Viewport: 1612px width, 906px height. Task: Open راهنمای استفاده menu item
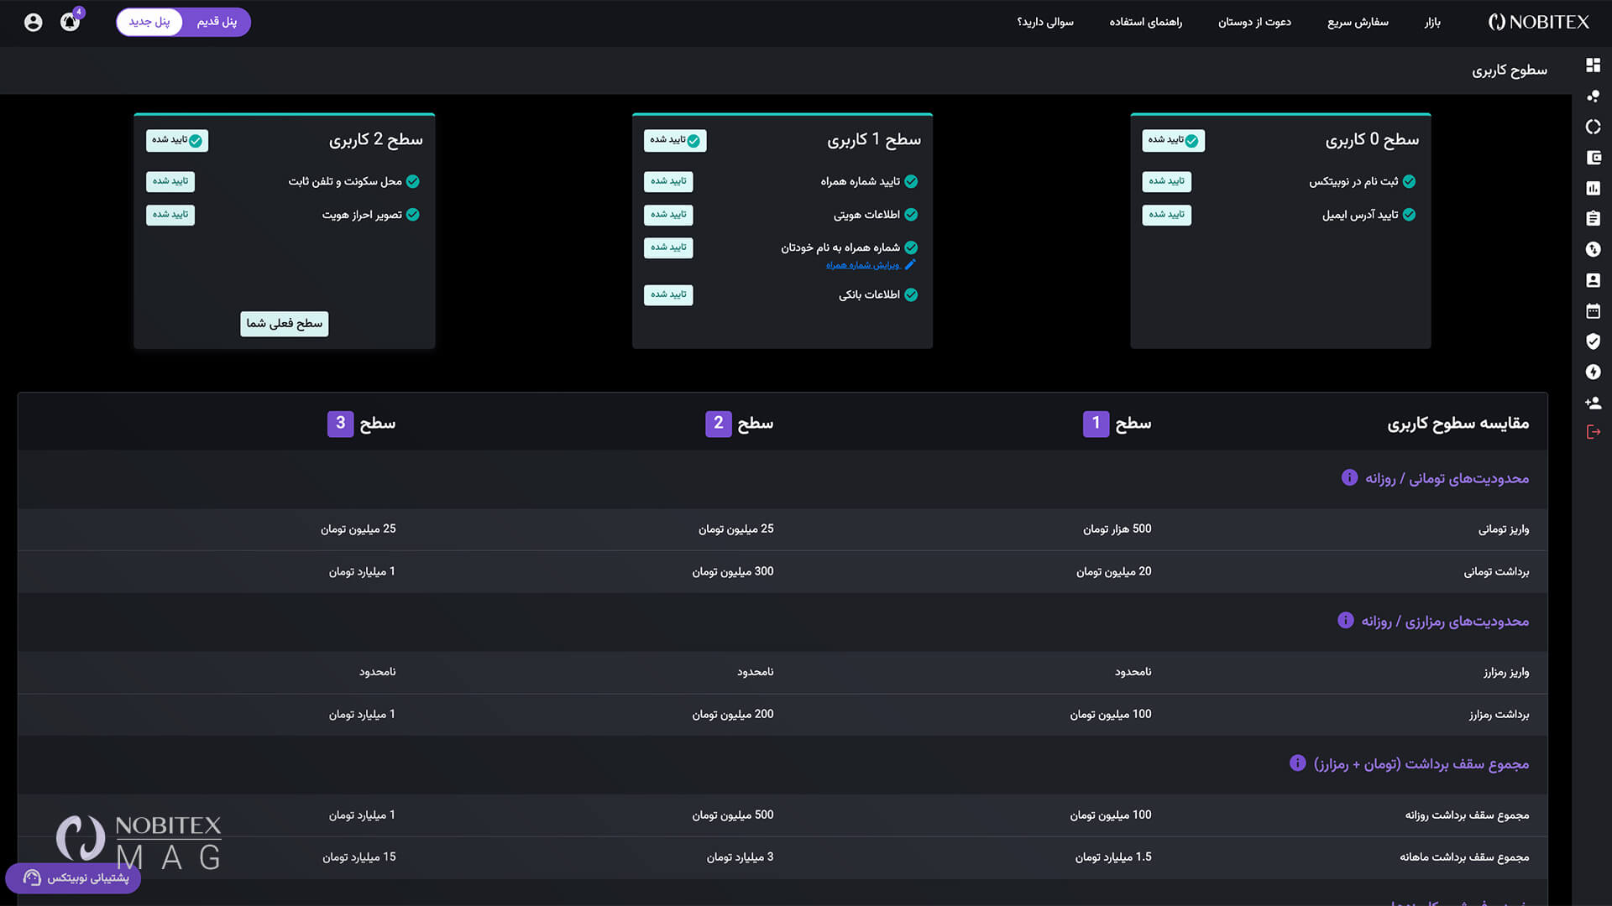[x=1145, y=22]
